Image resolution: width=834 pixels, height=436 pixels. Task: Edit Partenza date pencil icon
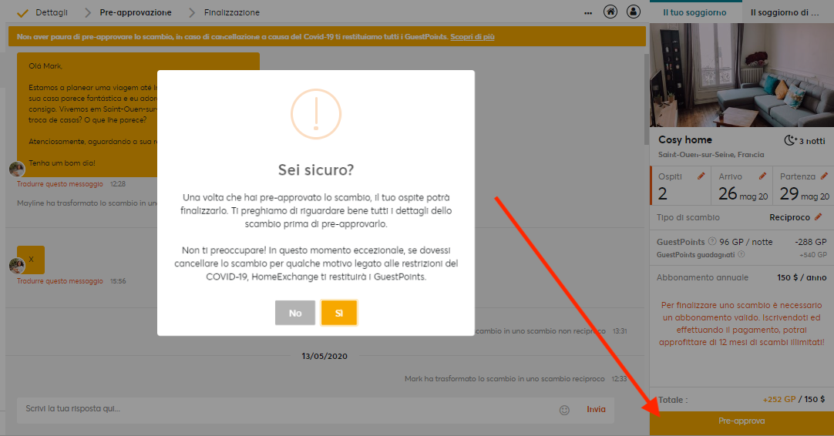[824, 176]
